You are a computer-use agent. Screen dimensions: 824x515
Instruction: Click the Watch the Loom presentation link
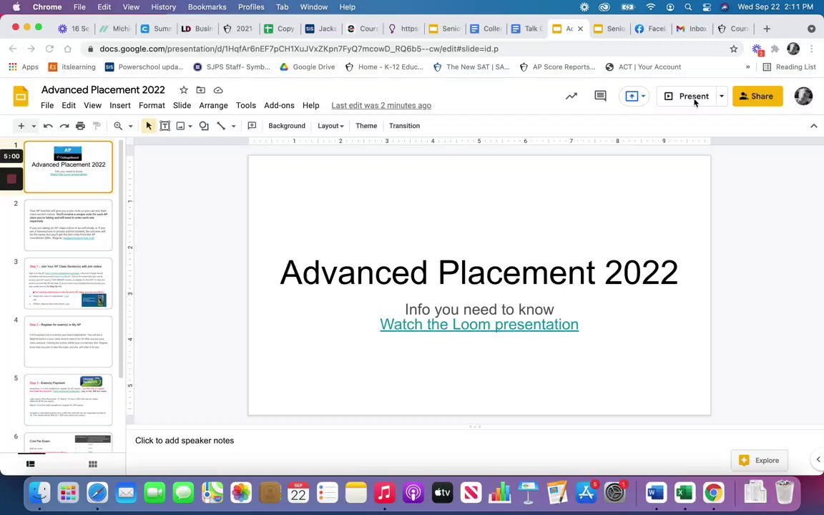479,325
